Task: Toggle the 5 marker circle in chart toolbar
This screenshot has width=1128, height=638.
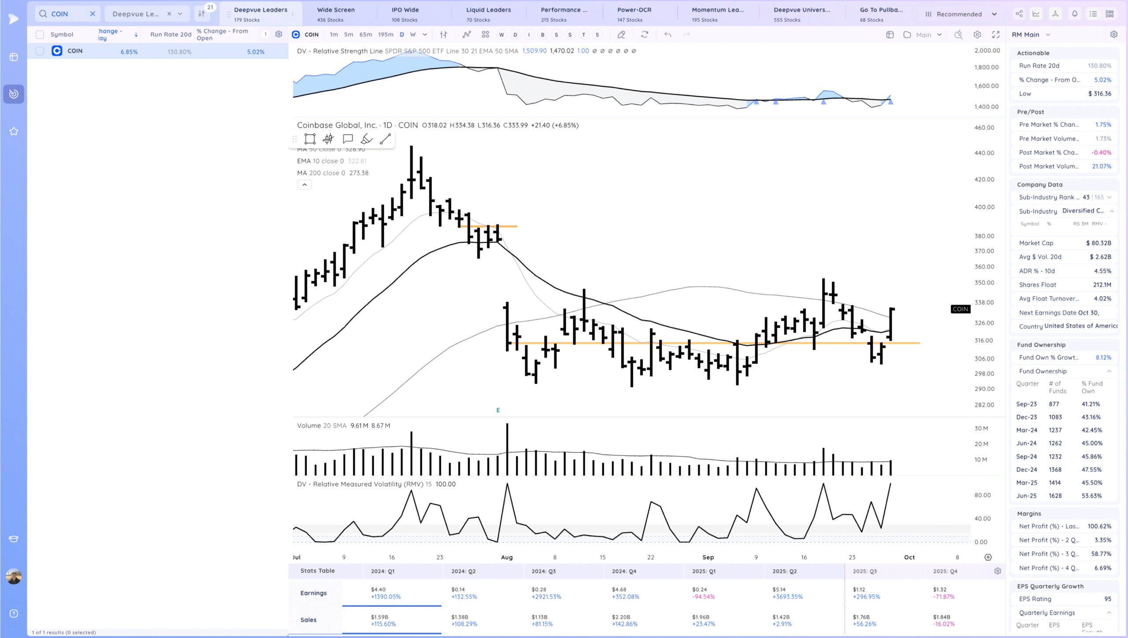Action: (597, 34)
